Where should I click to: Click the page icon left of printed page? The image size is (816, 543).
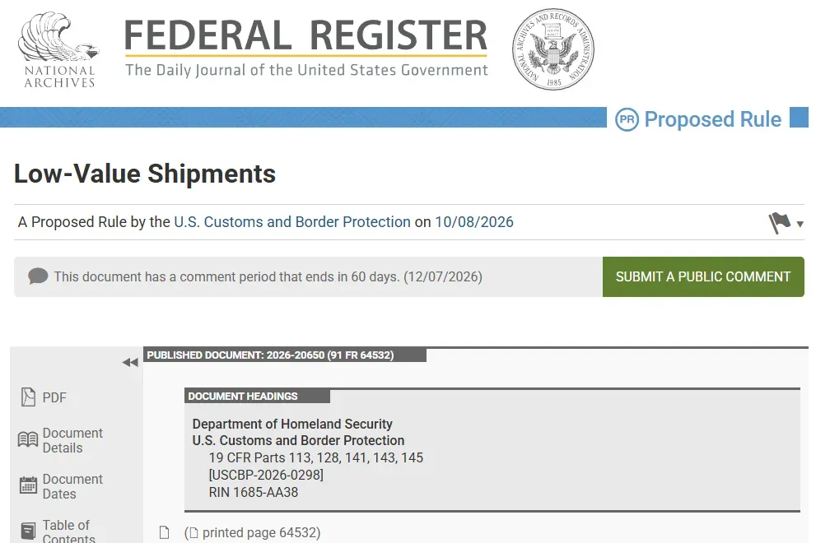pos(164,532)
